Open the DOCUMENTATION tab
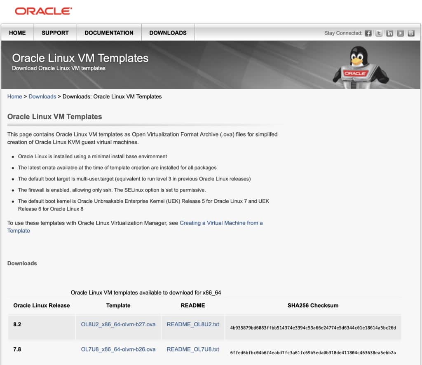The width and height of the screenshot is (422, 365). pyautogui.click(x=109, y=33)
